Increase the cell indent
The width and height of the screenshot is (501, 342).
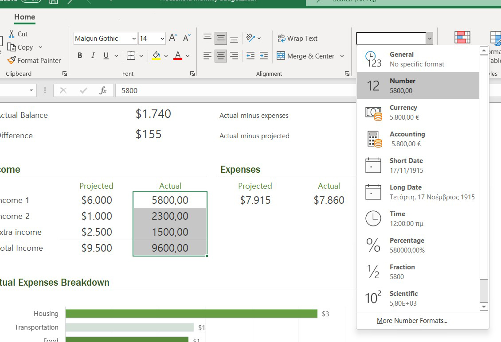click(264, 56)
